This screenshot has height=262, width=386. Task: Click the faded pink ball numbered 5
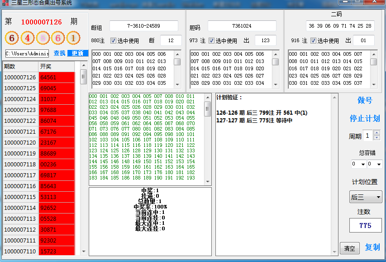pyautogui.click(x=43, y=38)
